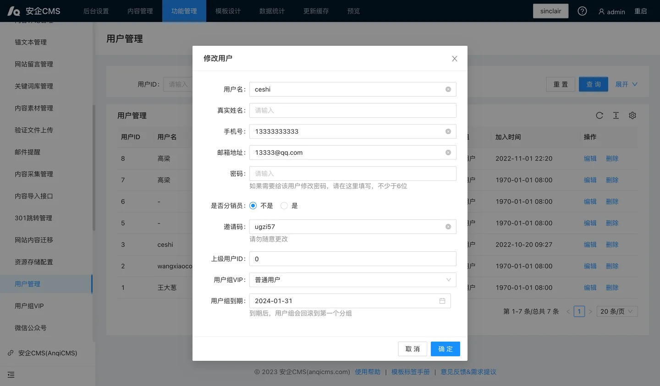Open the calendar icon in 用户组到期
This screenshot has width=660, height=386.
[x=442, y=301]
